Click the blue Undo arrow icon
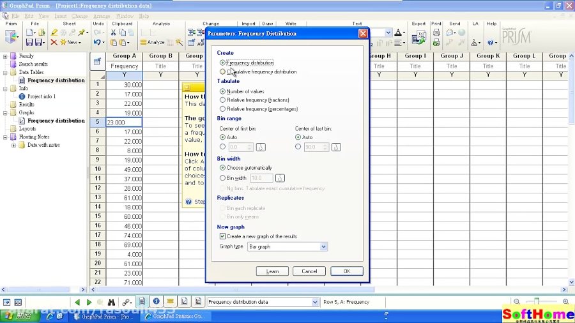Screen dimensions: 575x323 coord(97,43)
